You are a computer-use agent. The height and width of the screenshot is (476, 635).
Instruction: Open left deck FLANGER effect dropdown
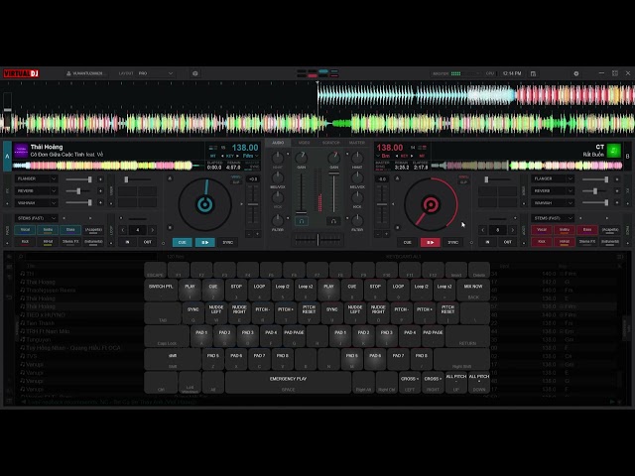pos(36,178)
